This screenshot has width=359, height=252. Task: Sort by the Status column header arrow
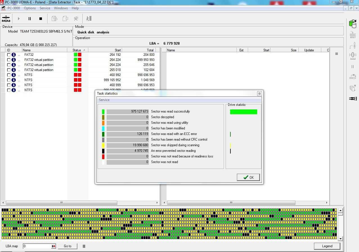[84, 50]
